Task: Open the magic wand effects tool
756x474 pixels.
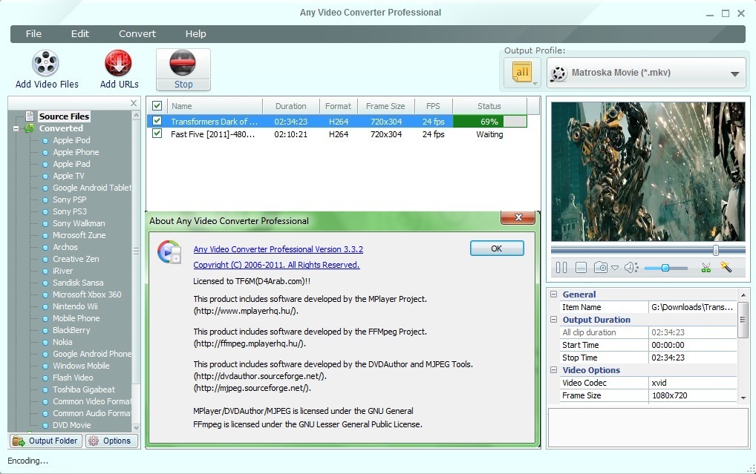Action: point(726,267)
